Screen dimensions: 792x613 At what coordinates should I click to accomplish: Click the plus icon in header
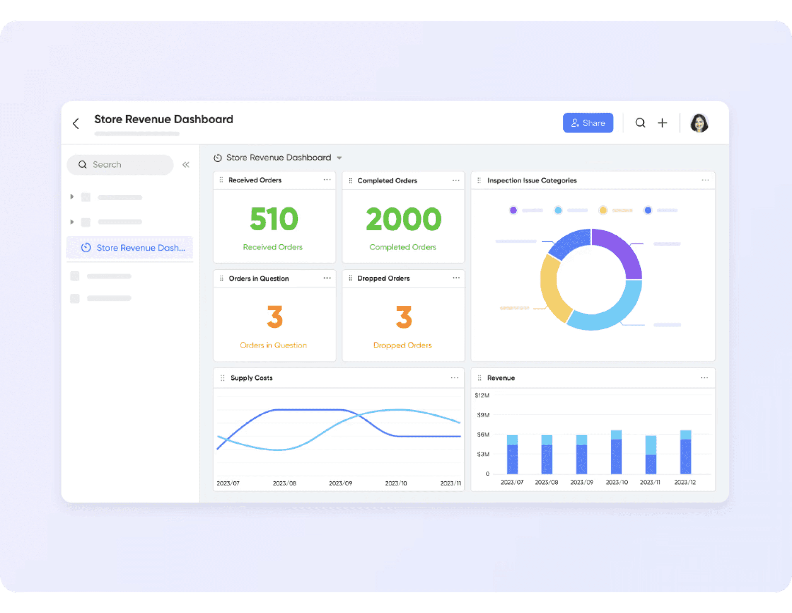pyautogui.click(x=662, y=123)
